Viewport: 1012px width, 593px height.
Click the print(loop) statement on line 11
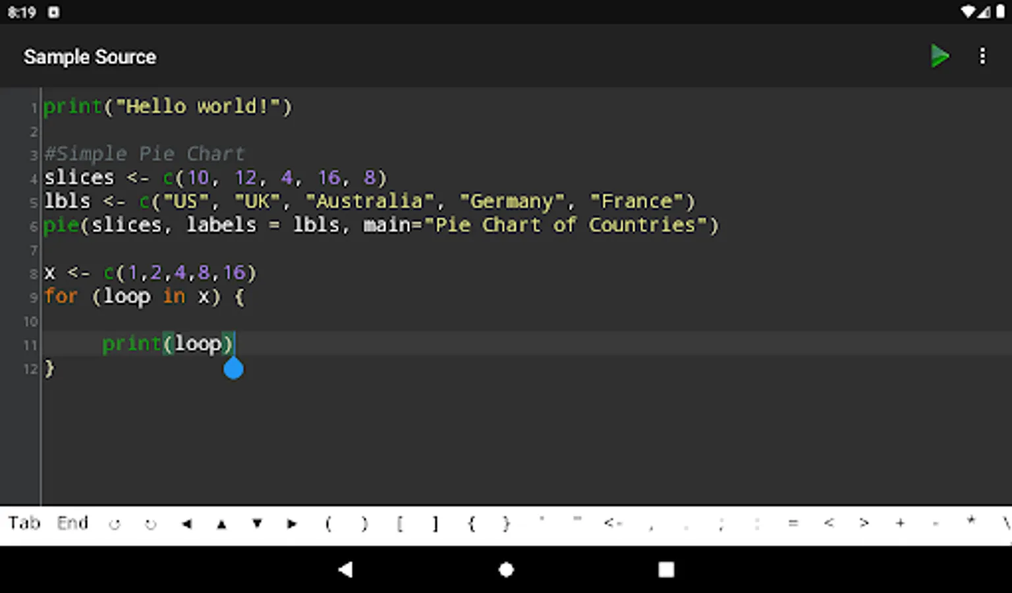[167, 343]
